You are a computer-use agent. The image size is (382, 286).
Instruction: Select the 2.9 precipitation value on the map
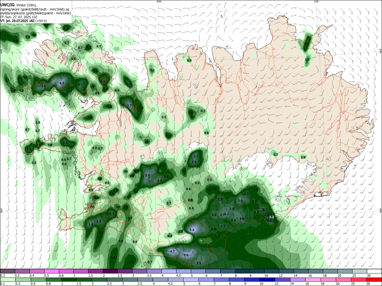click(232, 209)
